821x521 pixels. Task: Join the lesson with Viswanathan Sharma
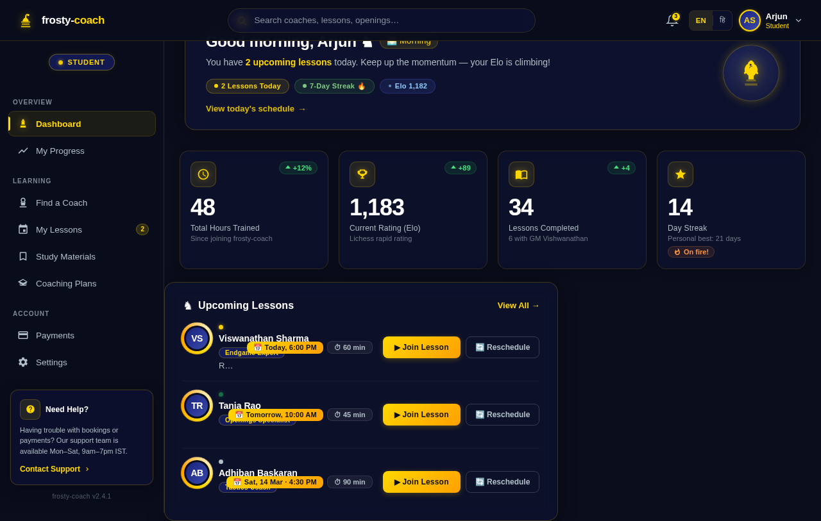pos(421,347)
